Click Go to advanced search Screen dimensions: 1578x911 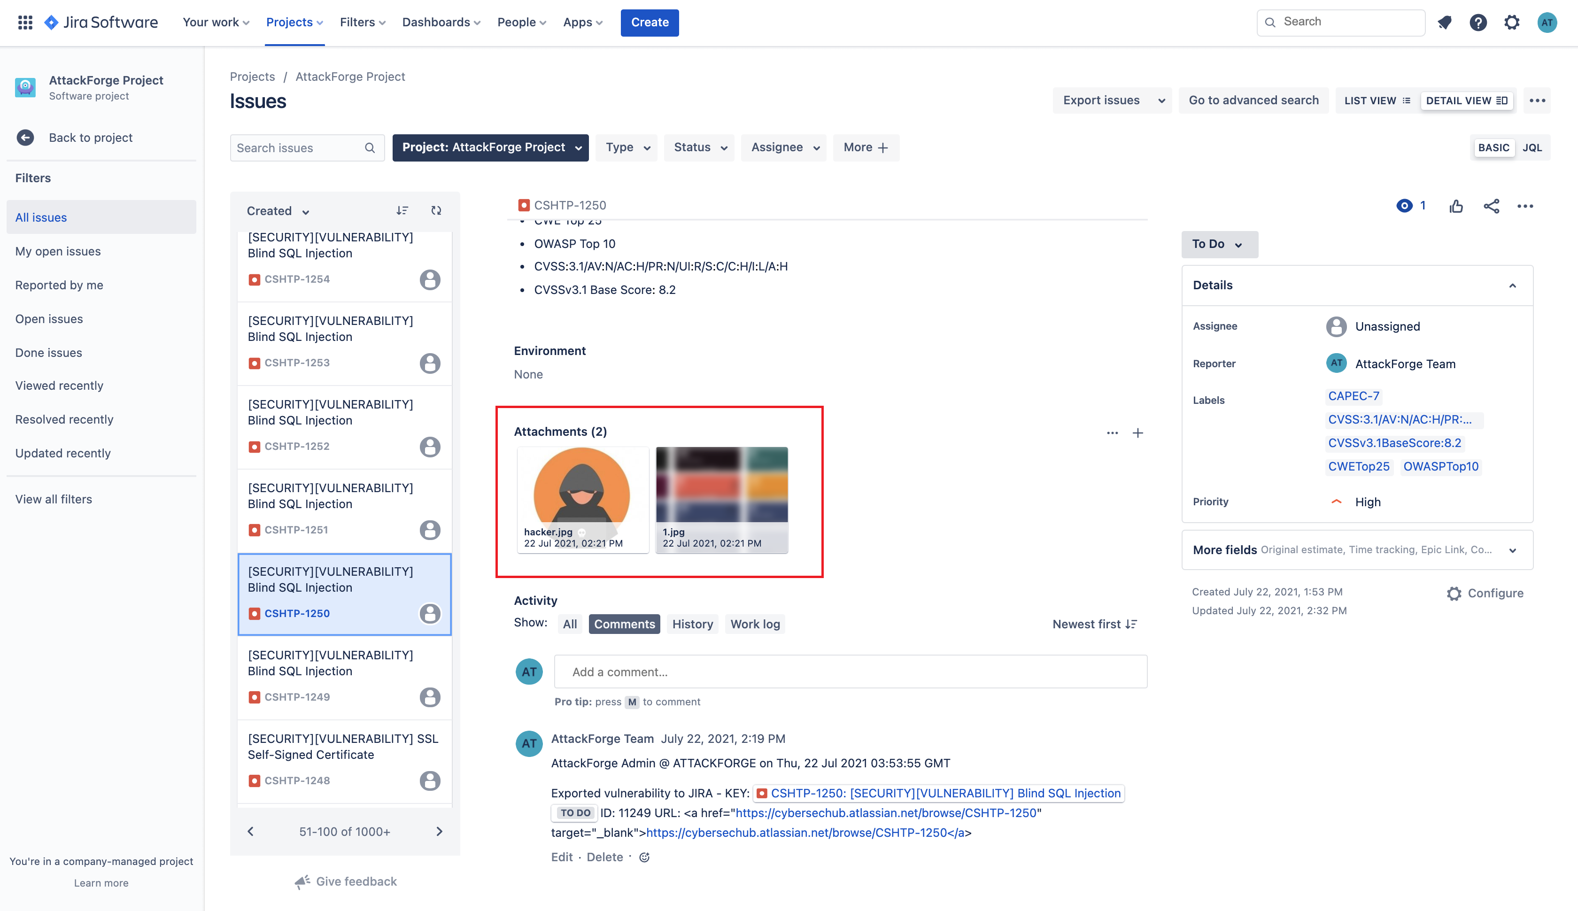click(x=1253, y=100)
